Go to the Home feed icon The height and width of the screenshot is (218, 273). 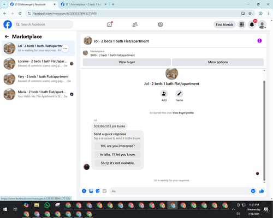[109, 25]
